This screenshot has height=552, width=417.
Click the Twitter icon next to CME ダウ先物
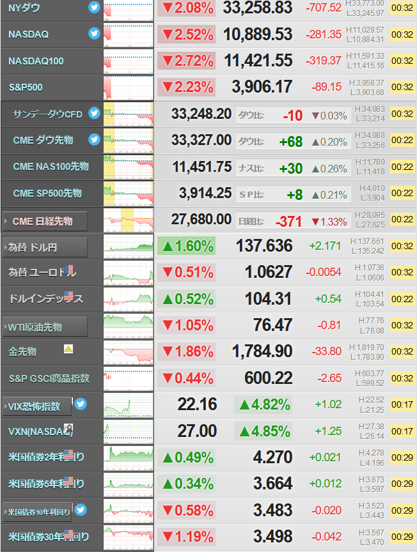click(x=94, y=139)
